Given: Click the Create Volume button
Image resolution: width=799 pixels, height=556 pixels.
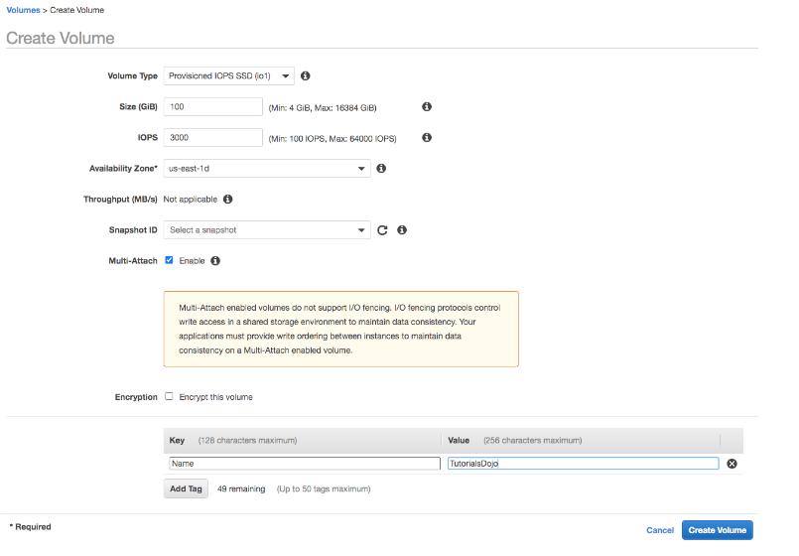Looking at the screenshot, I should 717,530.
